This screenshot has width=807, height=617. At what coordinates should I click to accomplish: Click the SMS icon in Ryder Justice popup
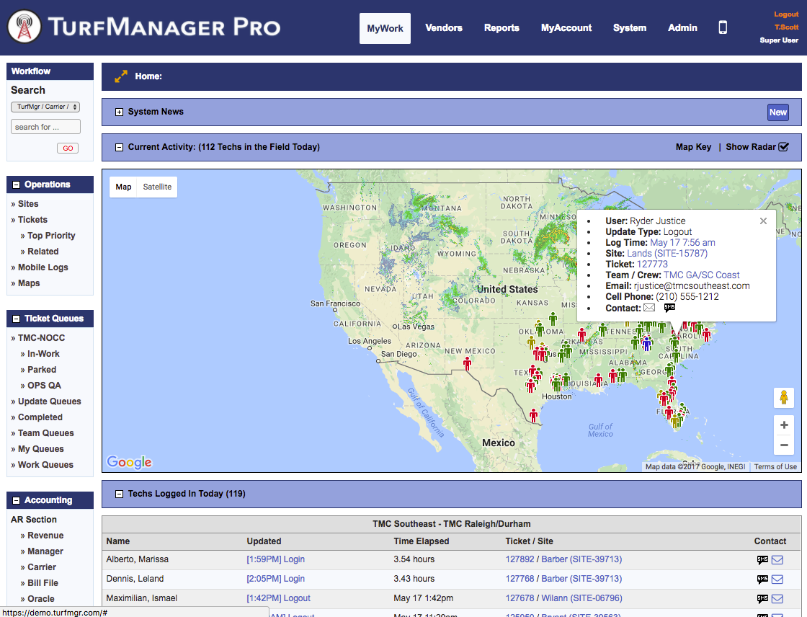point(669,308)
